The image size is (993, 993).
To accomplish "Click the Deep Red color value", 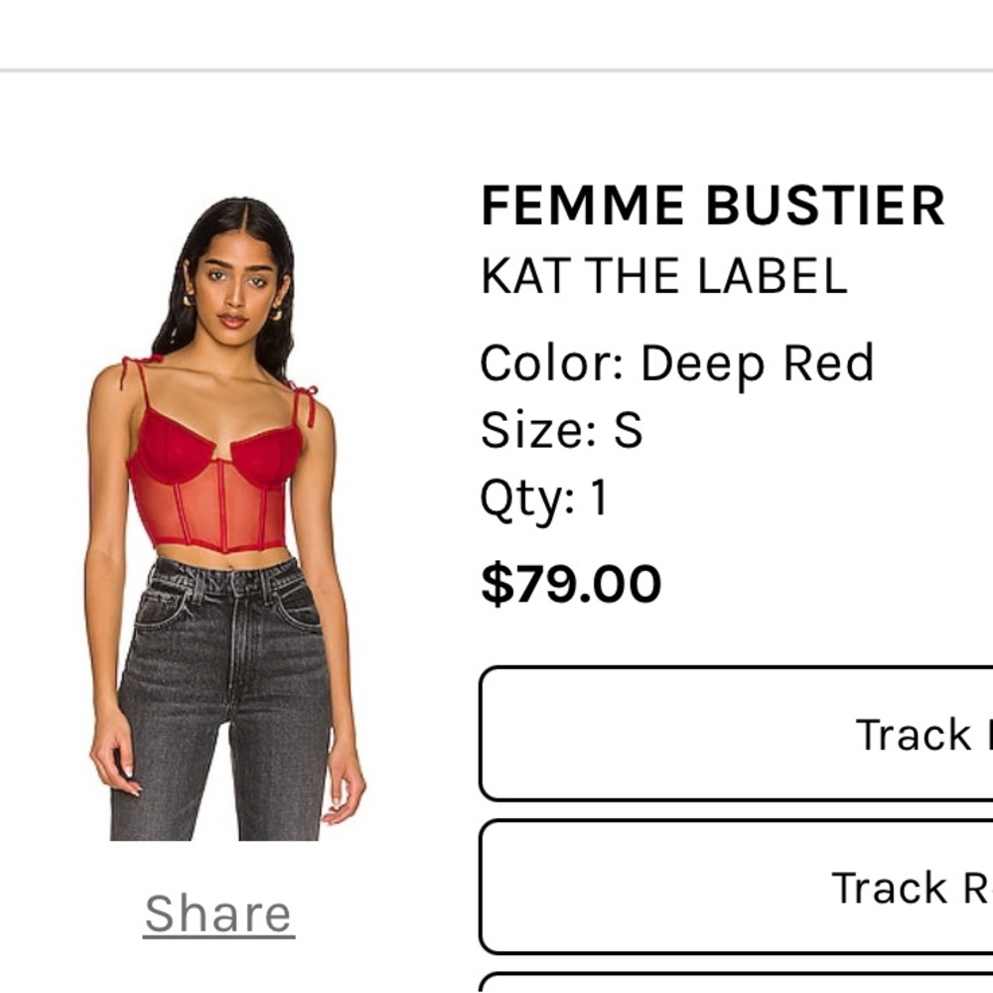I will [x=760, y=361].
